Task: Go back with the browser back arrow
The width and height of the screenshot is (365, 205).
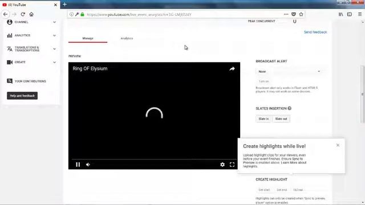Action: (5, 14)
